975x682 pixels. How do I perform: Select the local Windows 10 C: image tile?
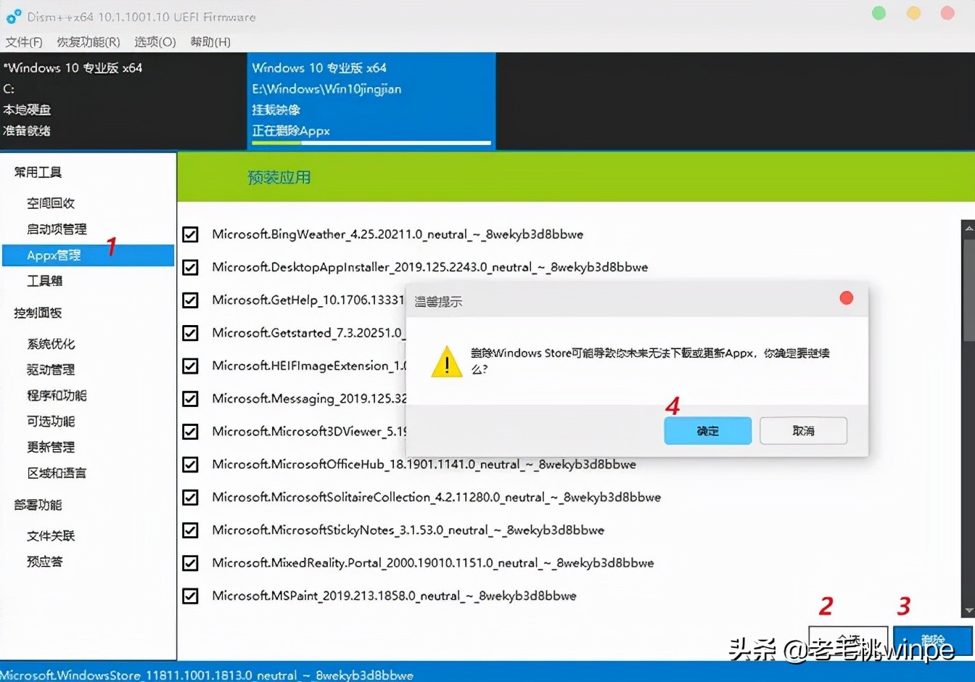[123, 100]
